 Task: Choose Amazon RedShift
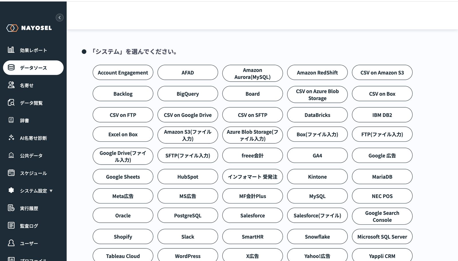coord(317,72)
